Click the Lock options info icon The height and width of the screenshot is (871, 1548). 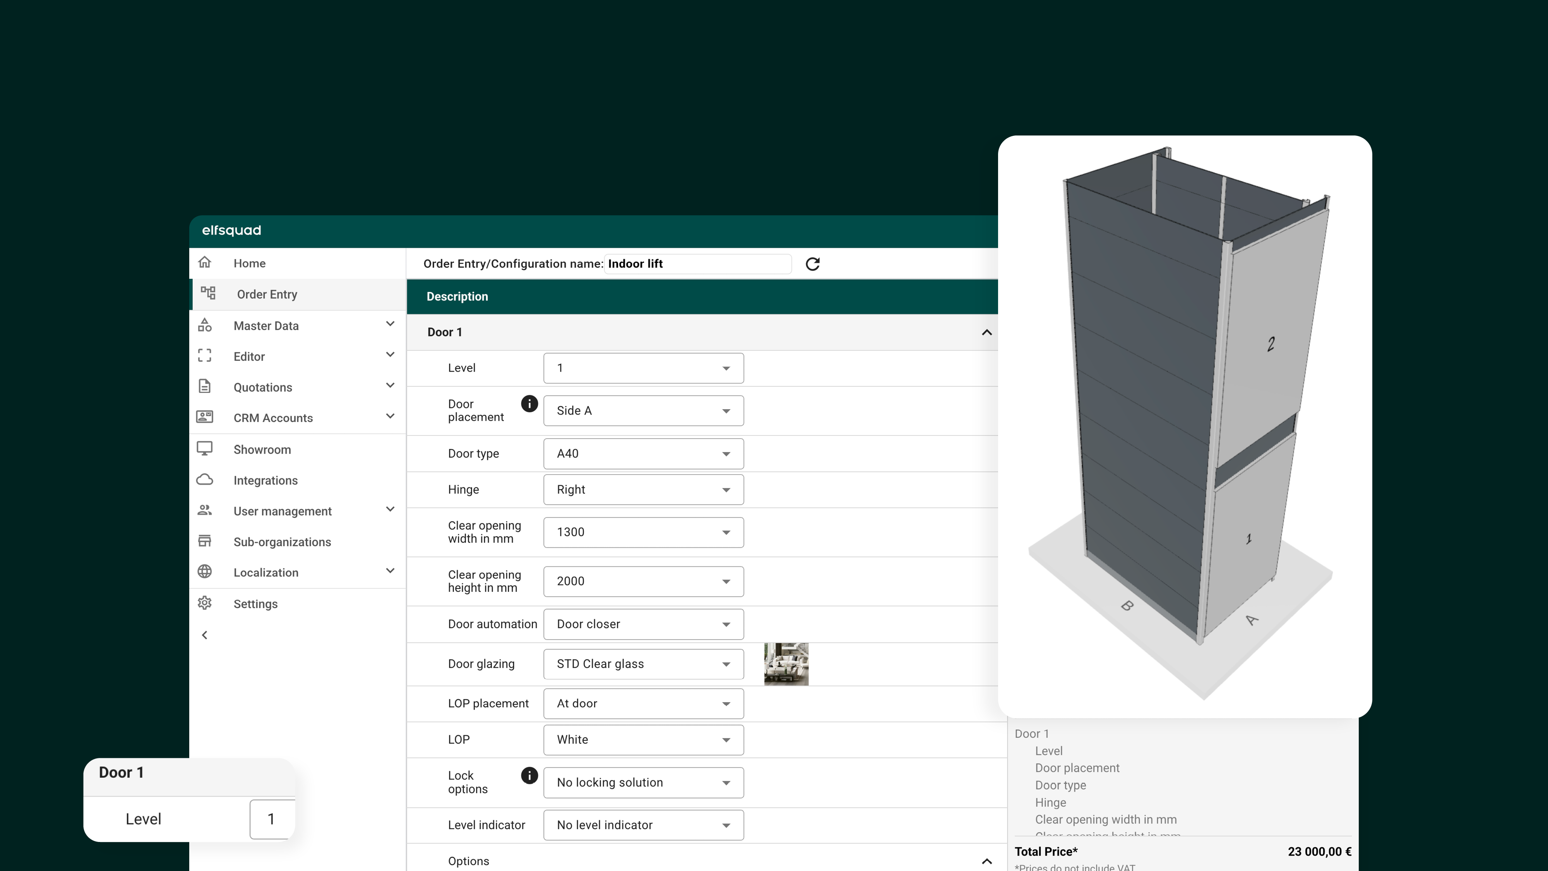pyautogui.click(x=529, y=775)
